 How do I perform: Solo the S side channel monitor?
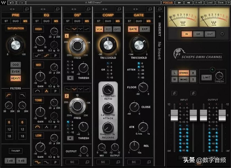193,79
